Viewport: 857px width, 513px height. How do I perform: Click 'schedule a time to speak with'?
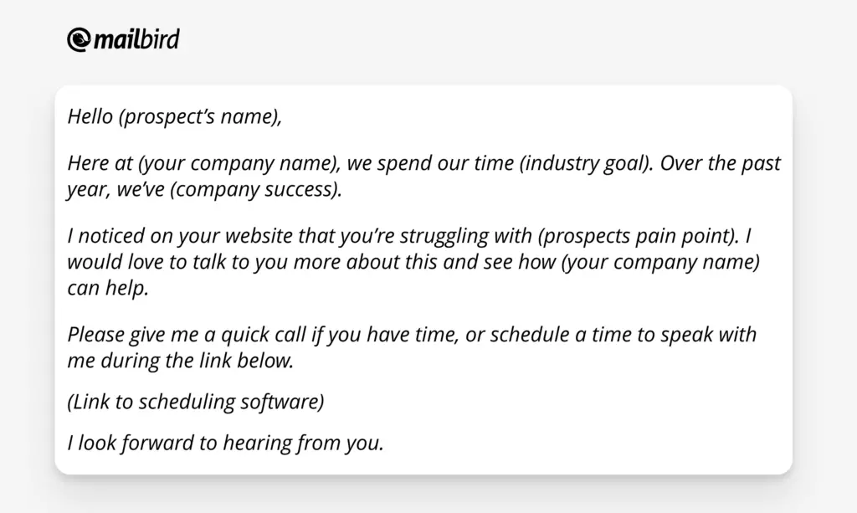623,335
